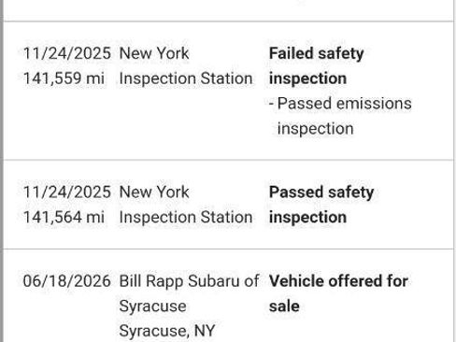Click the date above 141,559 mi
The width and height of the screenshot is (456, 342).
(x=67, y=53)
